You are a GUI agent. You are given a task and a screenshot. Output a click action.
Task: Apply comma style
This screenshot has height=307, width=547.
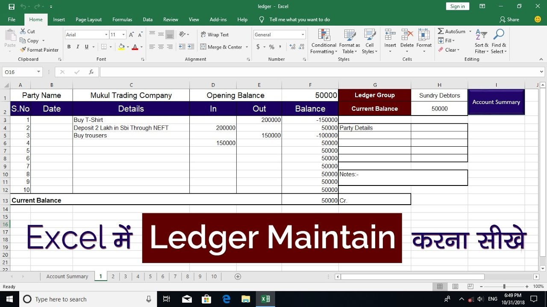point(280,47)
